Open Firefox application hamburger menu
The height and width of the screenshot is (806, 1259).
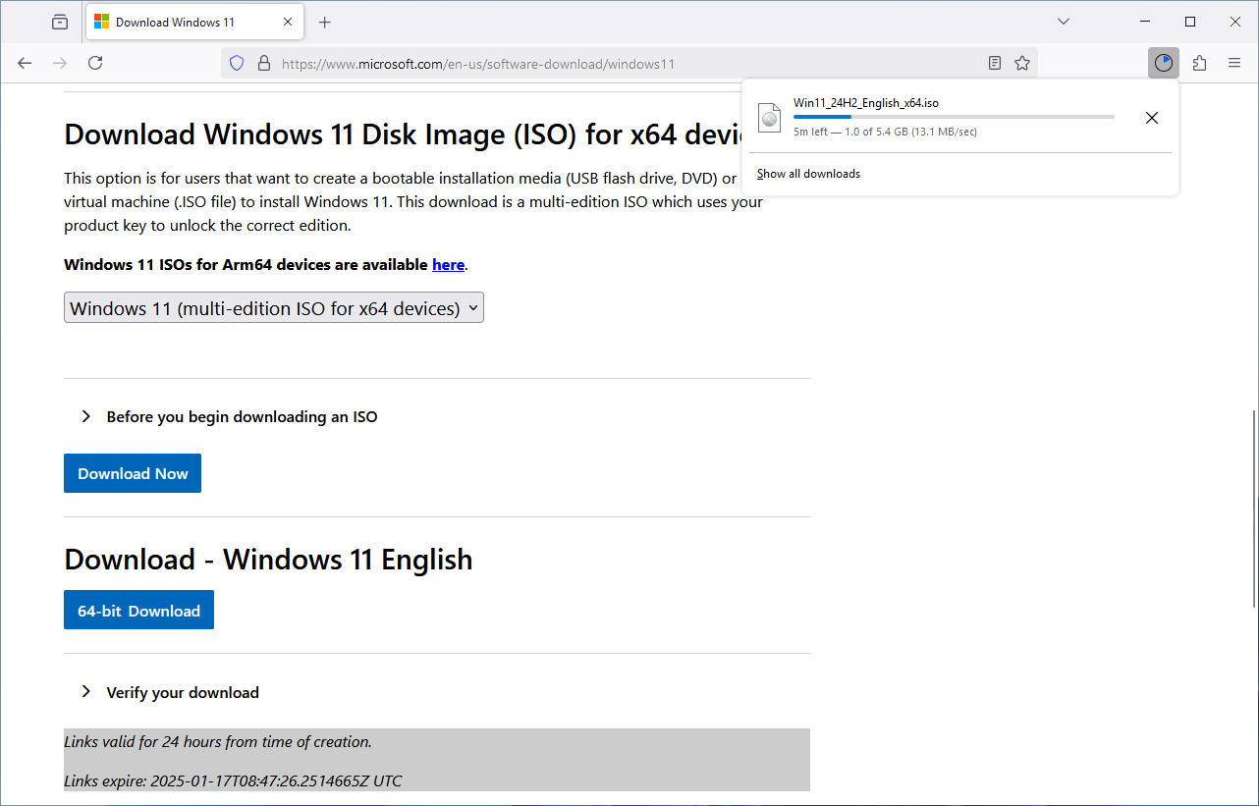1234,63
